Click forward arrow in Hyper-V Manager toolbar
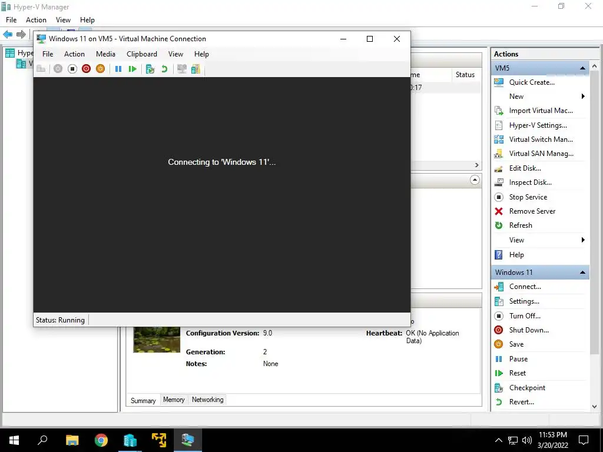603x452 pixels. [x=21, y=34]
